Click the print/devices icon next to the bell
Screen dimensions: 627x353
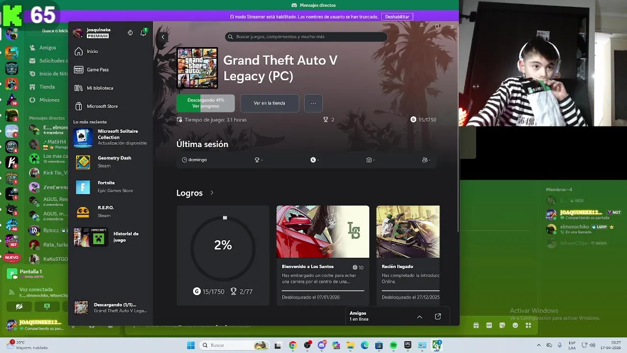(x=130, y=33)
